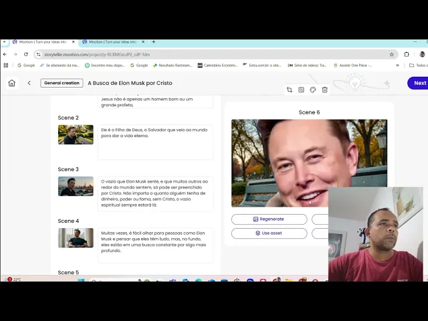Click the Scene 6 preview image
Screen dimensions: 428x321
point(309,163)
